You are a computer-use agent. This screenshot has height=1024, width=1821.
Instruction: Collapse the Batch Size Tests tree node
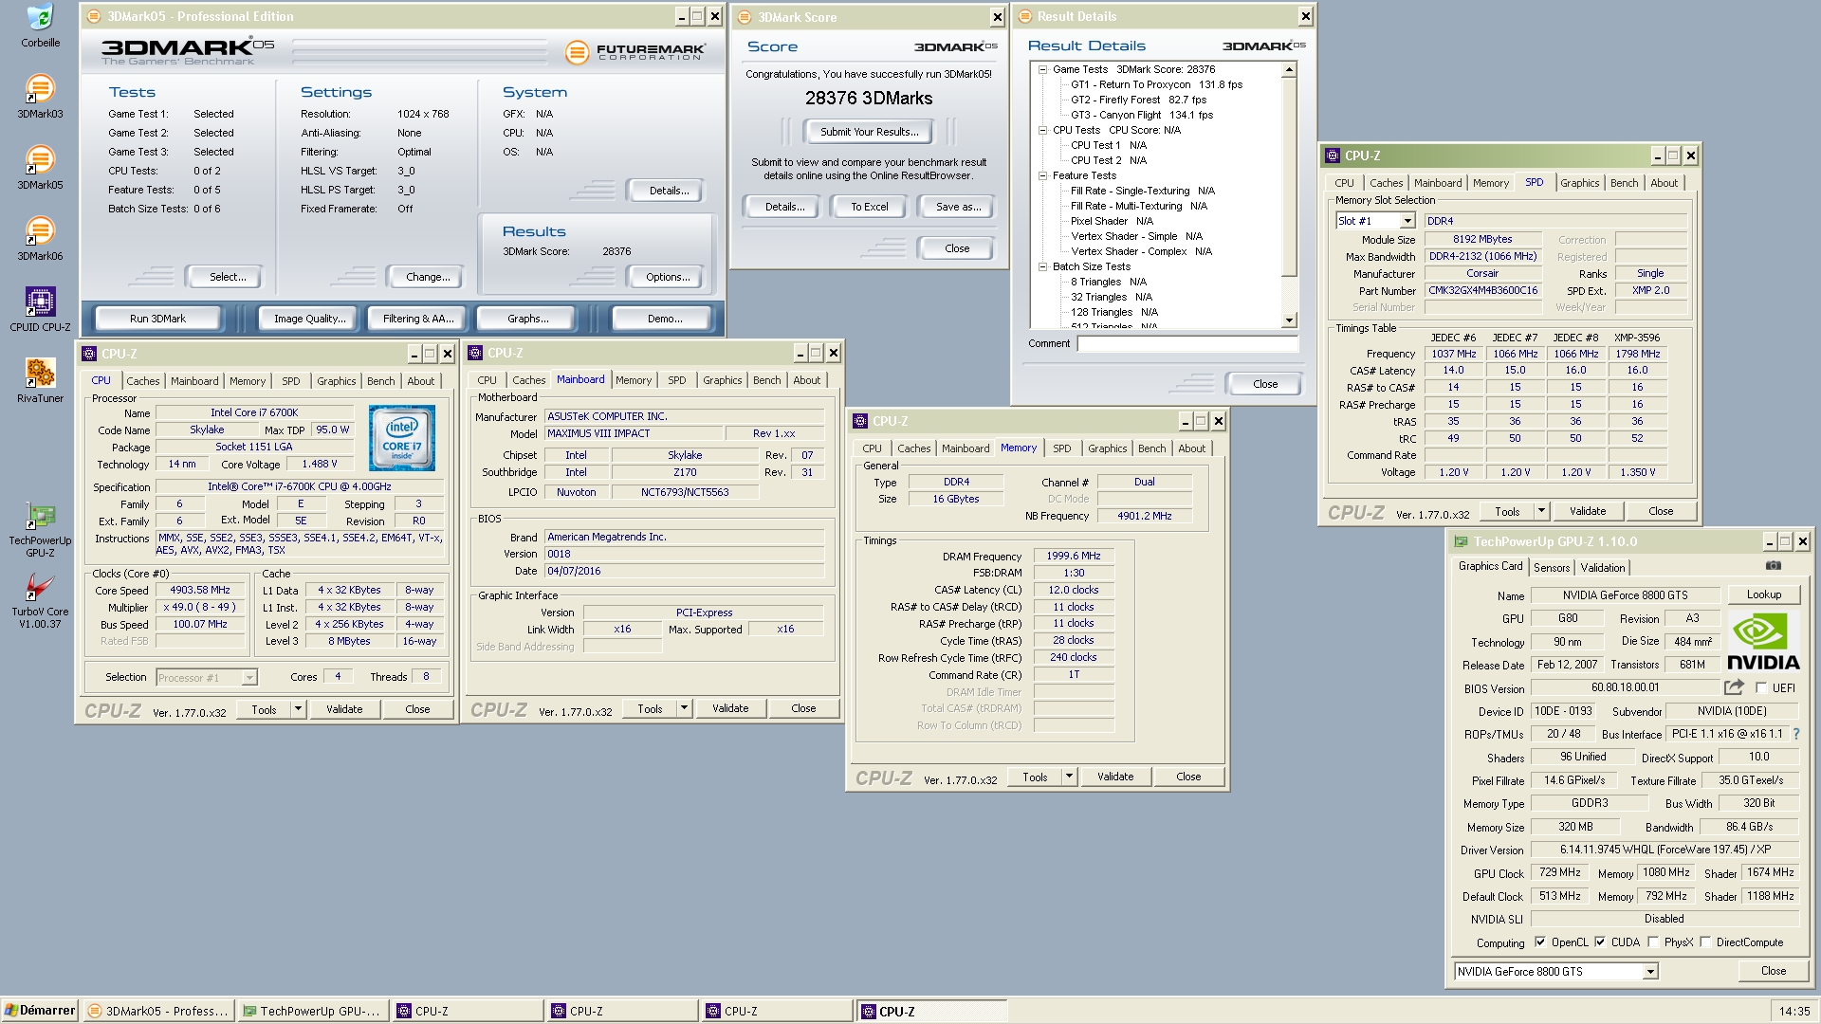tap(1042, 266)
